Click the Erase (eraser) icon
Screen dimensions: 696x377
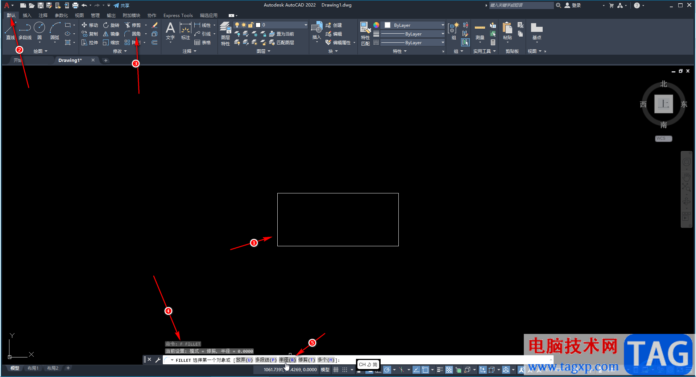coord(155,25)
